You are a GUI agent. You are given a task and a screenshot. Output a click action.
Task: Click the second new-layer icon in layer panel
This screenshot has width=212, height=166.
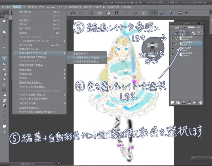(178, 103)
